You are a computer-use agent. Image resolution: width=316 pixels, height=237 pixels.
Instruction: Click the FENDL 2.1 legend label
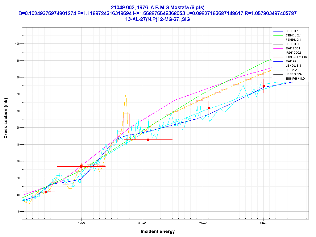293,40
